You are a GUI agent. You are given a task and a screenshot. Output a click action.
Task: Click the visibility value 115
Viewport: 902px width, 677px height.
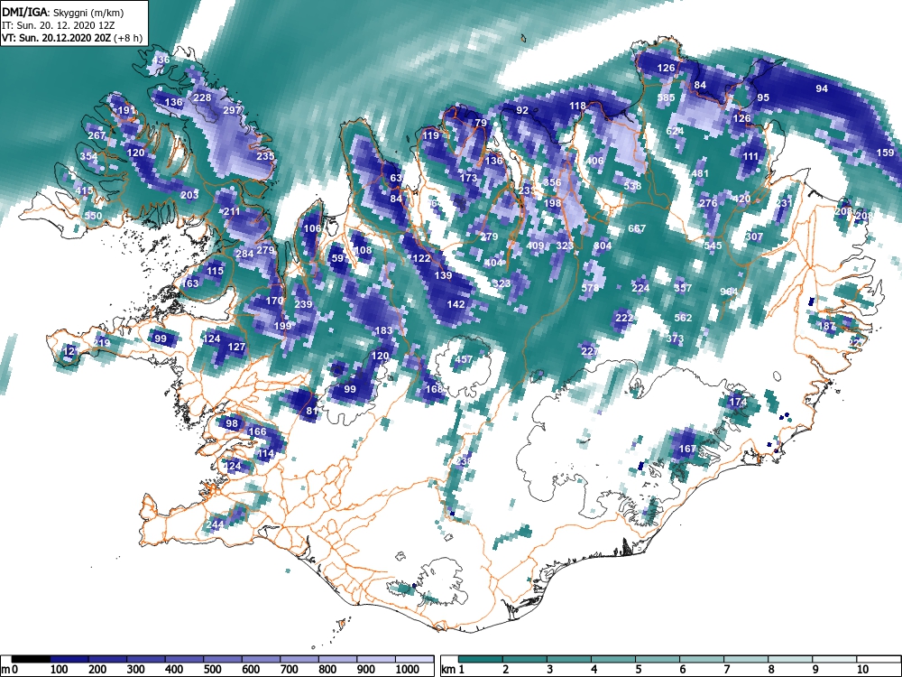point(215,271)
